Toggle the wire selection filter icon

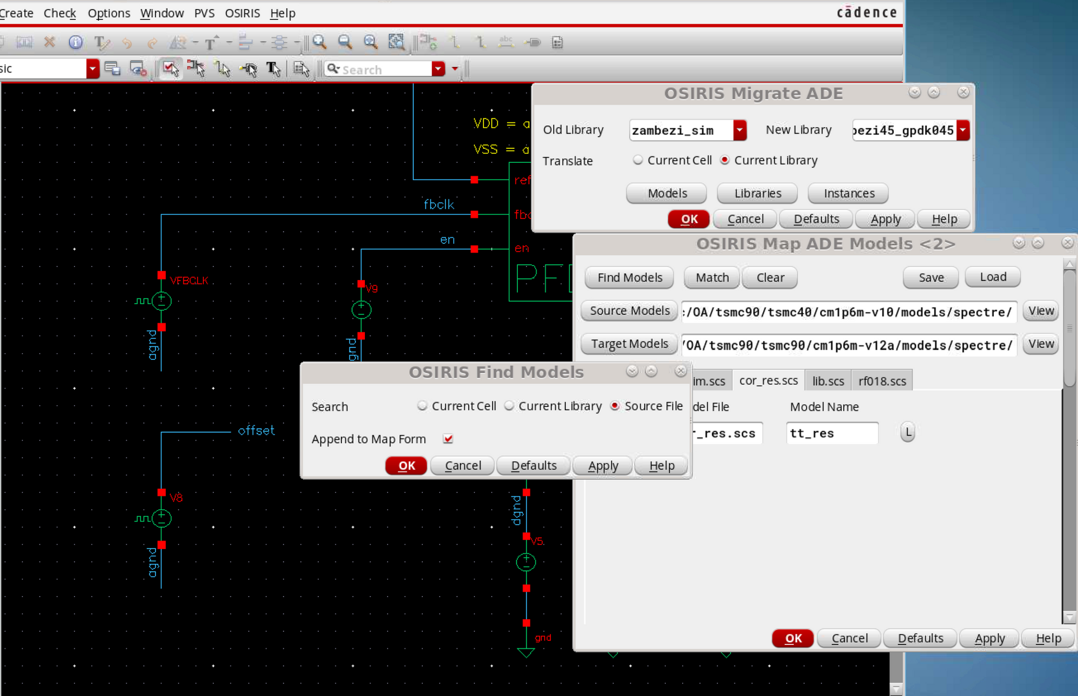[223, 68]
